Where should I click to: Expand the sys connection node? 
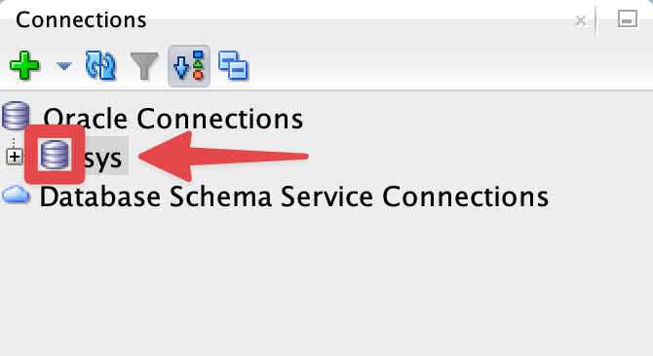click(x=15, y=157)
